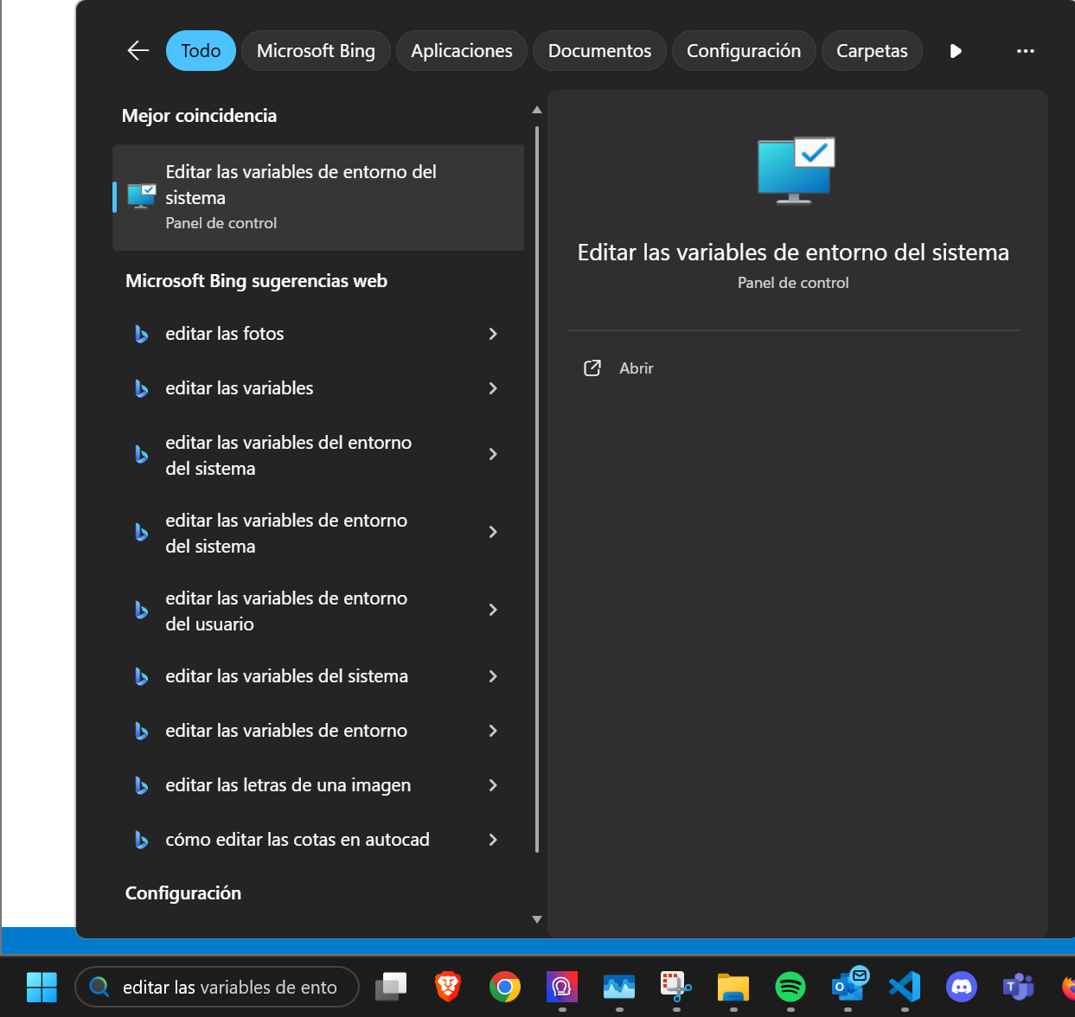Viewport: 1075px width, 1017px height.
Task: Open Snipping Tool from taskbar
Action: point(675,987)
